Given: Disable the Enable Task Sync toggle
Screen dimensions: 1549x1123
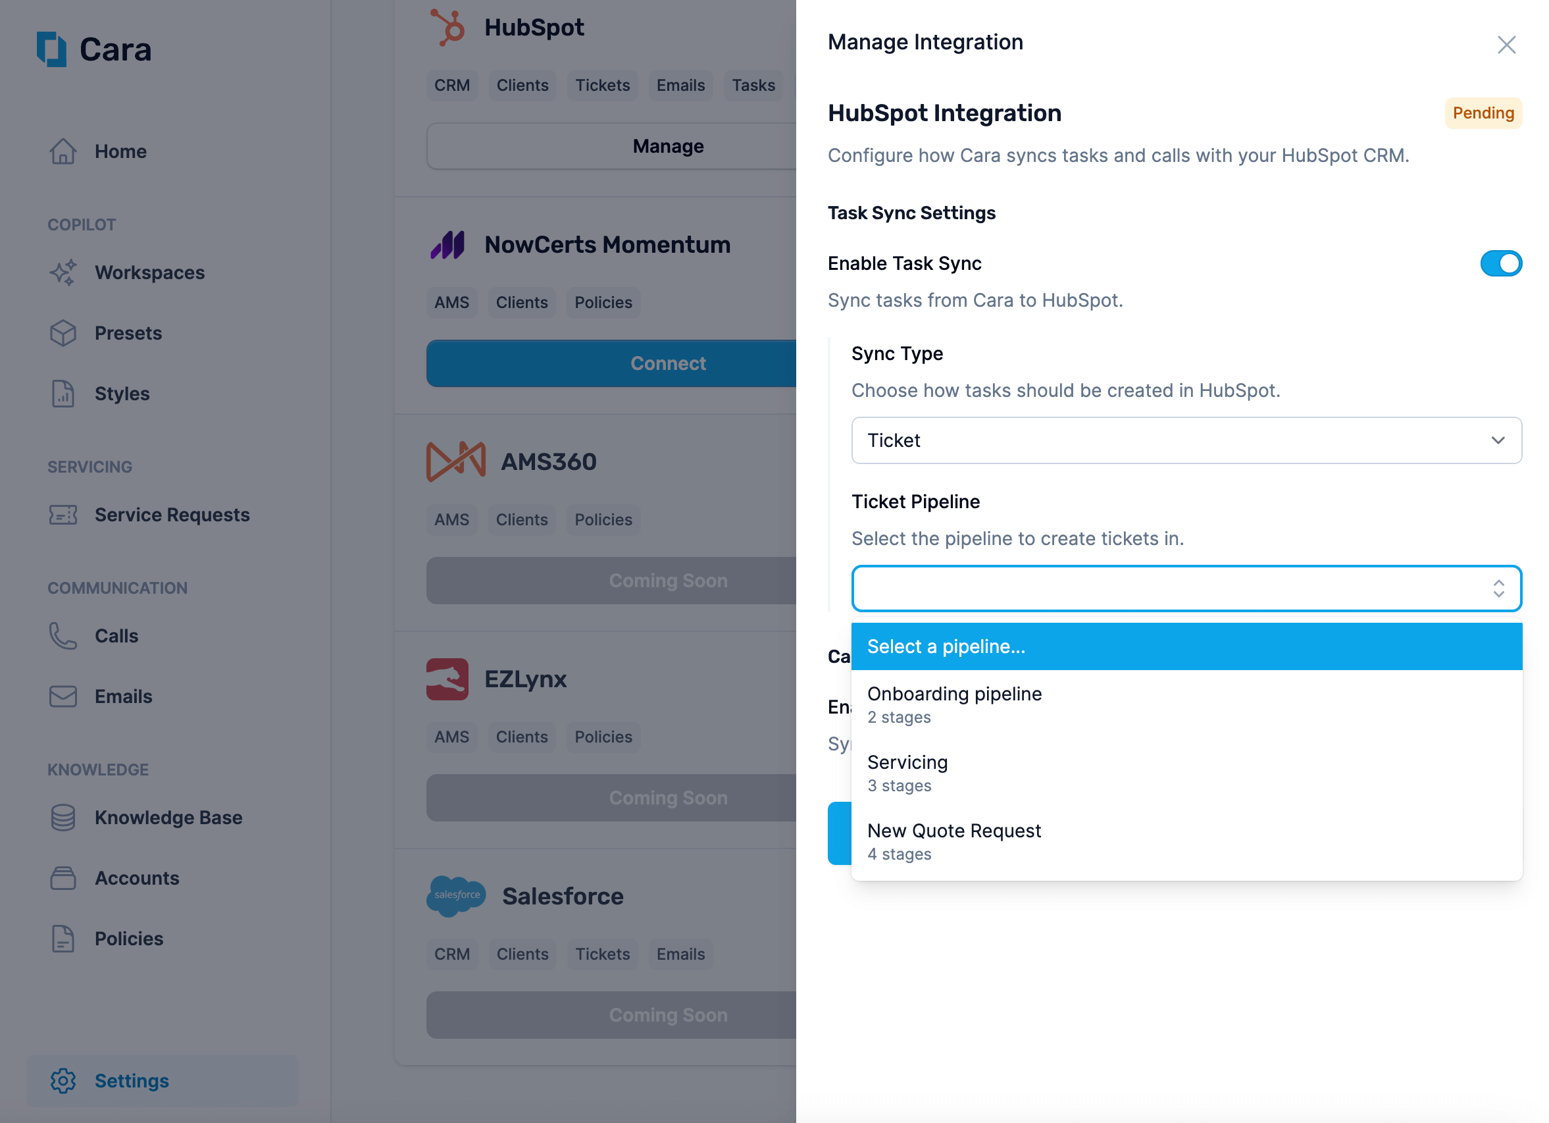Looking at the screenshot, I should (1500, 264).
